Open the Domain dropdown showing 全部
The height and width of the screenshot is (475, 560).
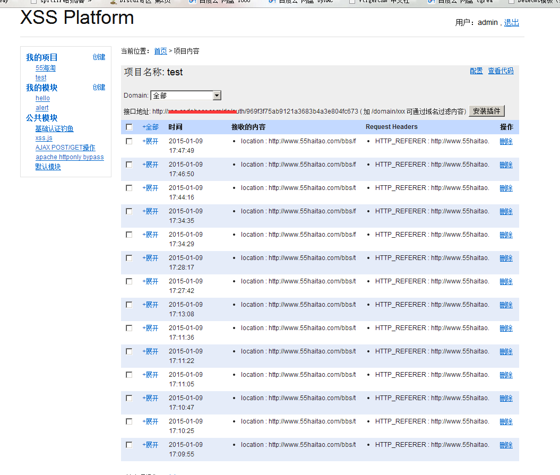pyautogui.click(x=186, y=96)
